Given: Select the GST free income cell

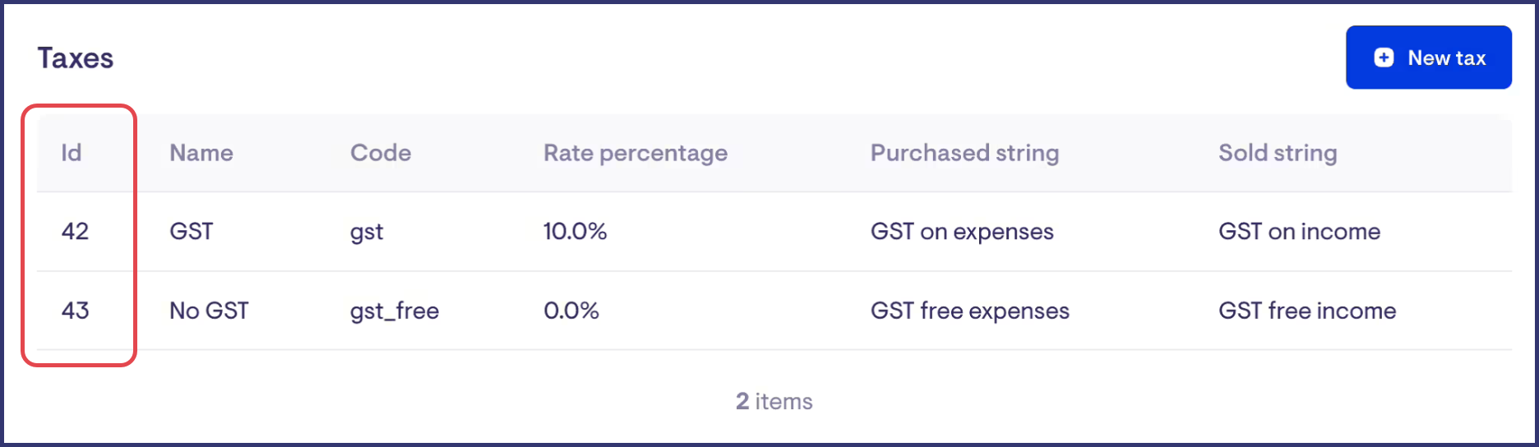Looking at the screenshot, I should coord(1307,311).
